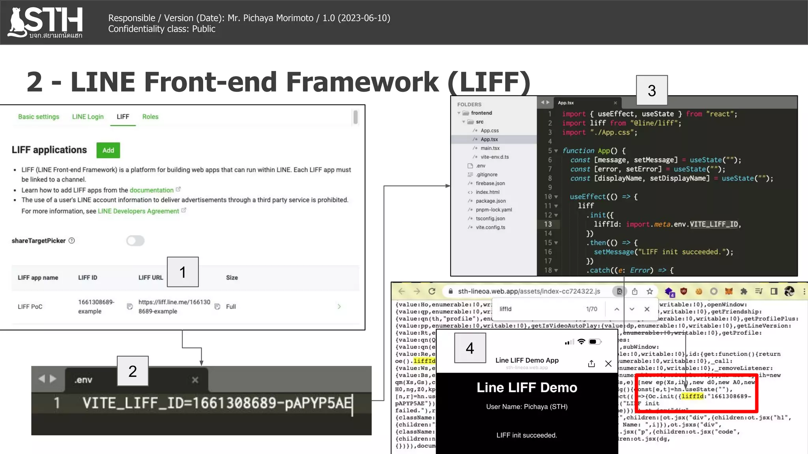The height and width of the screenshot is (454, 808).
Task: Open the LINE Developers Agreement link
Action: (138, 211)
